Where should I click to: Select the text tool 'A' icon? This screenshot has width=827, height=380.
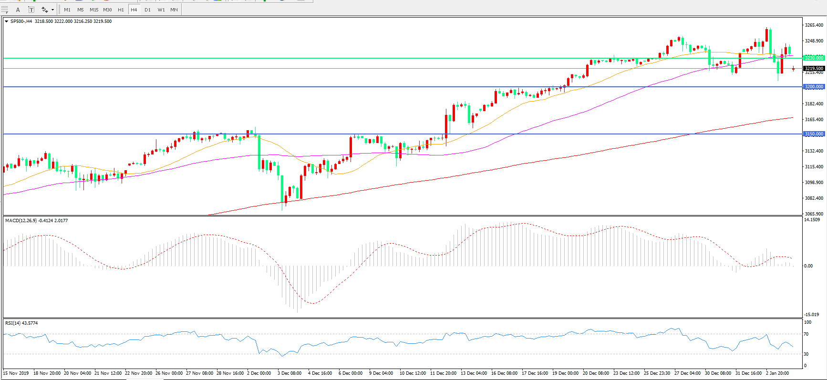pyautogui.click(x=18, y=10)
